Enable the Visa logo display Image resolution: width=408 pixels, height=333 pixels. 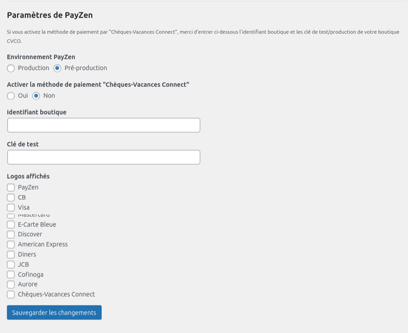11,208
